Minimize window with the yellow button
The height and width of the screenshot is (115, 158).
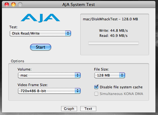[x=13, y=4]
